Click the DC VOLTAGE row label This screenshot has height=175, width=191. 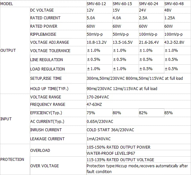click(x=42, y=10)
